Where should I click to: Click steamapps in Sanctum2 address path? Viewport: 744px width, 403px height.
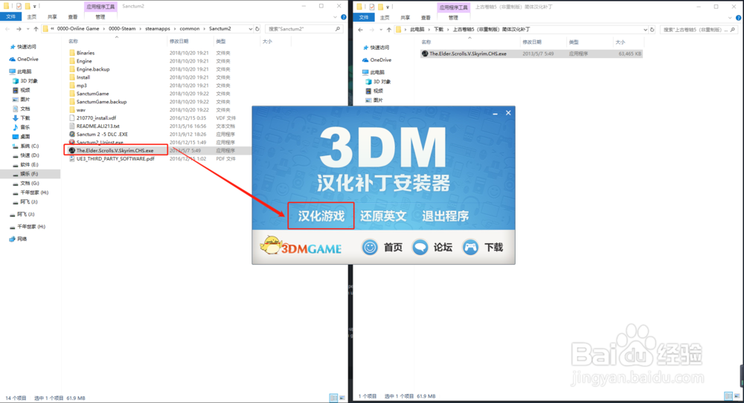point(158,29)
